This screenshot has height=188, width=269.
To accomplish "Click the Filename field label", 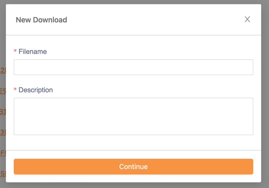I will pyautogui.click(x=33, y=52).
